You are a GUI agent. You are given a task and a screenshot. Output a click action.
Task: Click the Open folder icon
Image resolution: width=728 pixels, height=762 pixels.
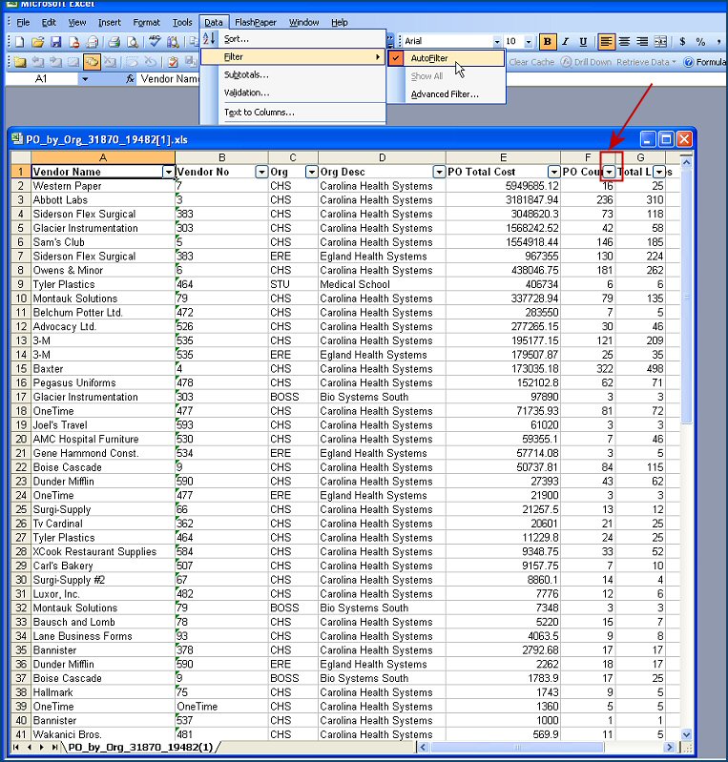pos(37,42)
